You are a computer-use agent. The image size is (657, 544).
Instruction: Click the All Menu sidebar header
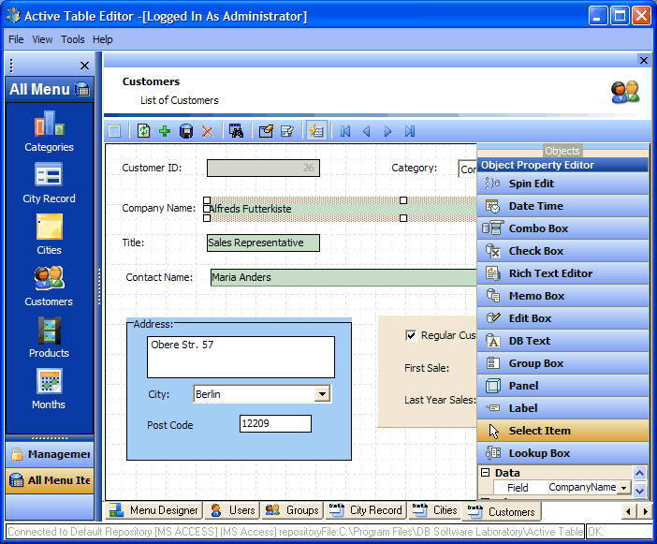coord(50,89)
